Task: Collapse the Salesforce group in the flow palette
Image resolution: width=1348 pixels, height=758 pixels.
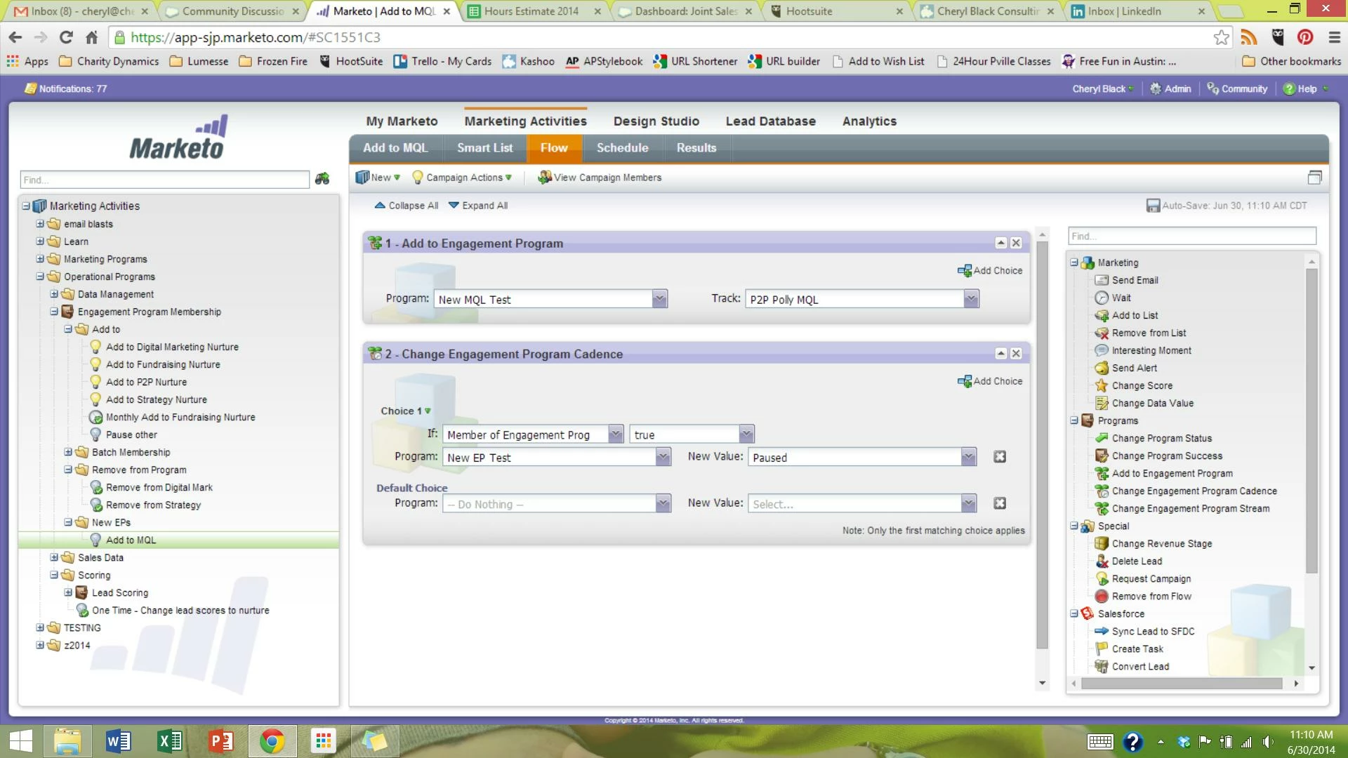Action: (1074, 613)
